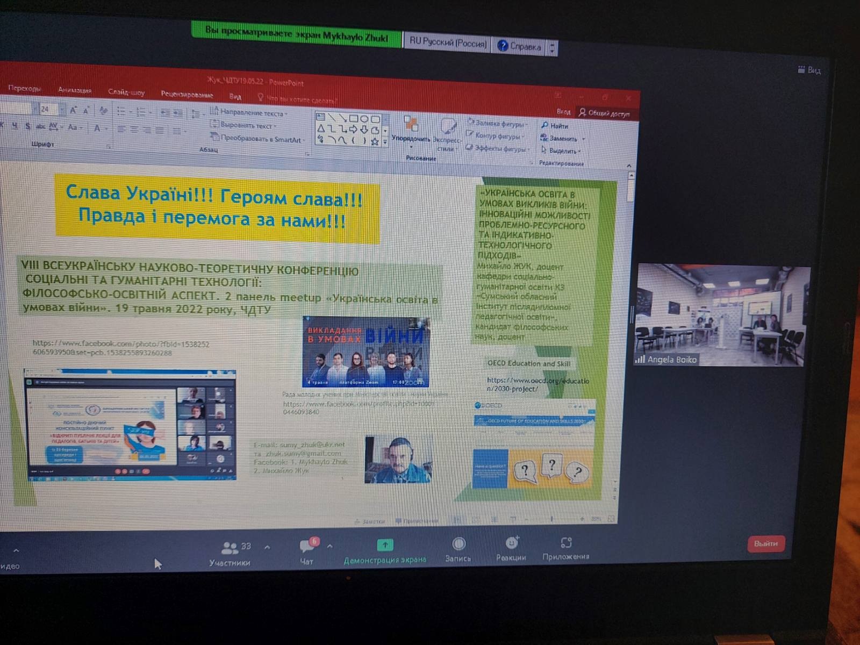The width and height of the screenshot is (860, 645).
Task: Click the RU Русский language indicator
Action: (448, 42)
